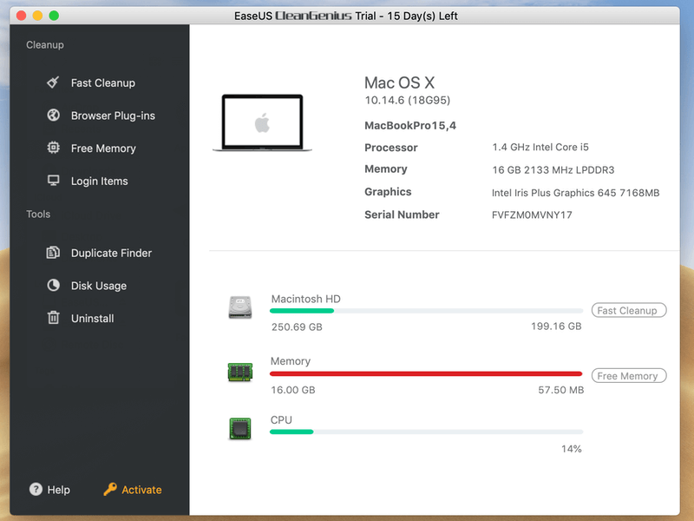
Task: Click the Cleanup section header
Action: point(45,45)
